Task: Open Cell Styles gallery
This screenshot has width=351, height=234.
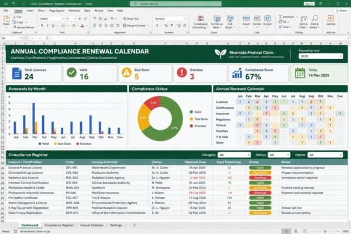Action: tap(230, 22)
